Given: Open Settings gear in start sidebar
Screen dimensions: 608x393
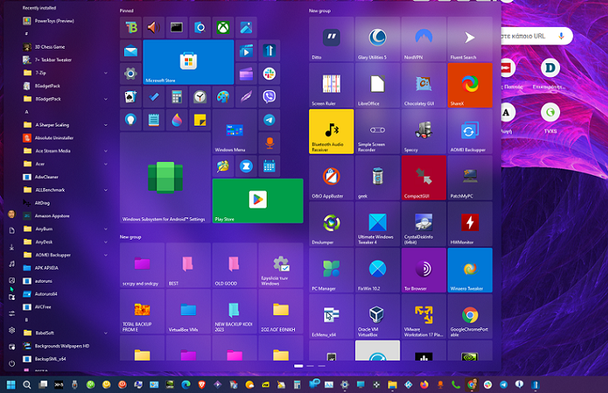Looking at the screenshot, I should [x=11, y=330].
